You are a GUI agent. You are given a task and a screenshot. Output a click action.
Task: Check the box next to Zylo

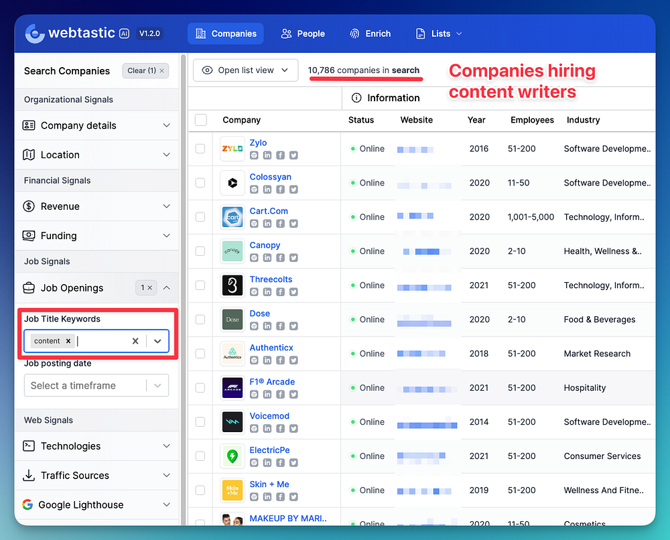(200, 149)
